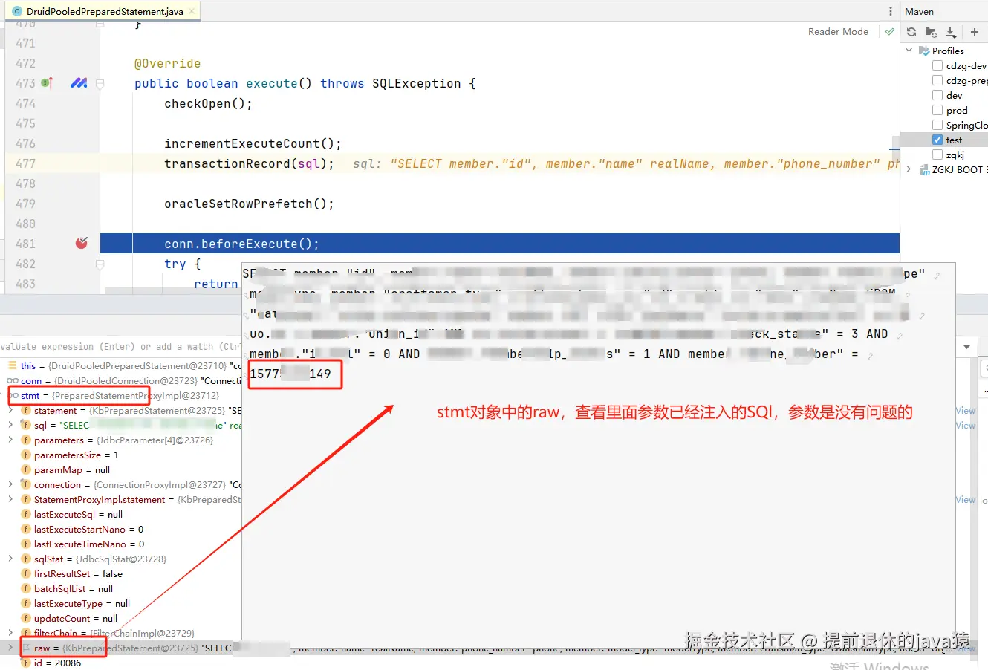This screenshot has height=670, width=988.
Task: Close the DruidPooledPreparedStatement.java tab
Action: [192, 11]
